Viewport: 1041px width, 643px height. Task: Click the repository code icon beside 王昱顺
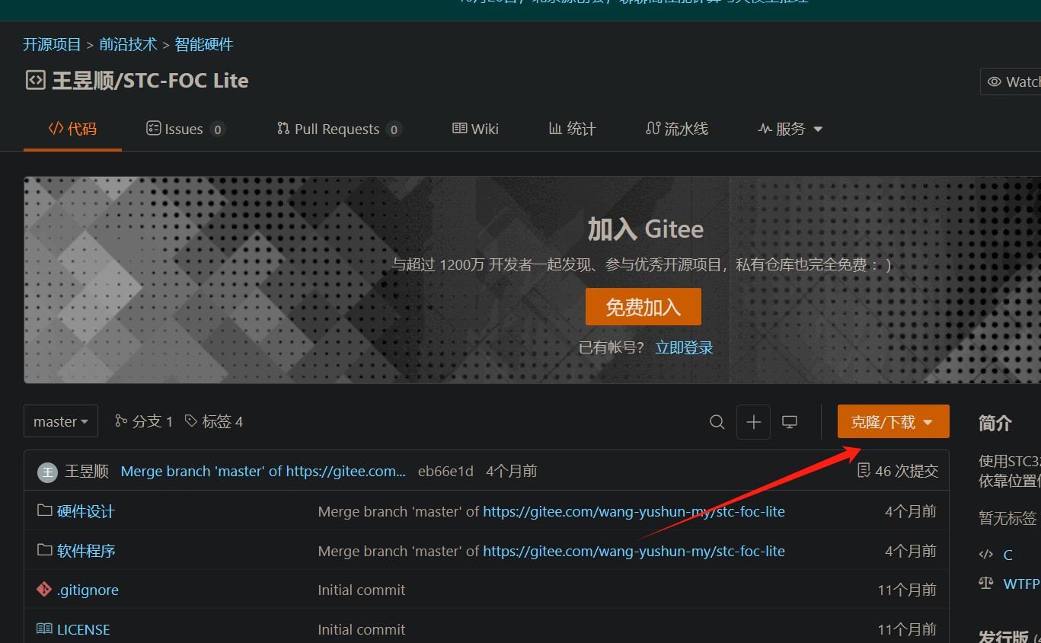coord(35,81)
